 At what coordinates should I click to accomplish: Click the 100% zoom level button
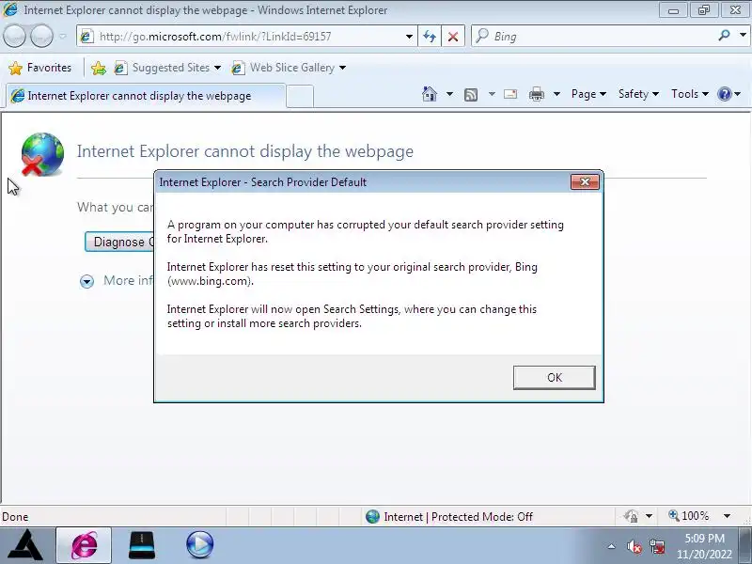click(688, 516)
